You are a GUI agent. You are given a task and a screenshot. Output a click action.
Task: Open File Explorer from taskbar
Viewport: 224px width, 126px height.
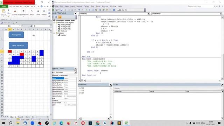tap(18, 123)
